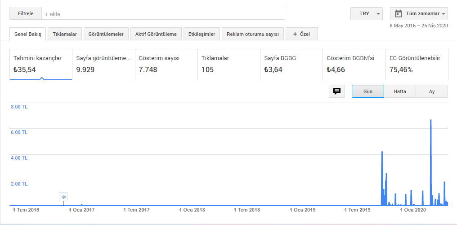457x225 pixels.
Task: Click the 1 Oca 2018 axis label
Action: (192, 210)
